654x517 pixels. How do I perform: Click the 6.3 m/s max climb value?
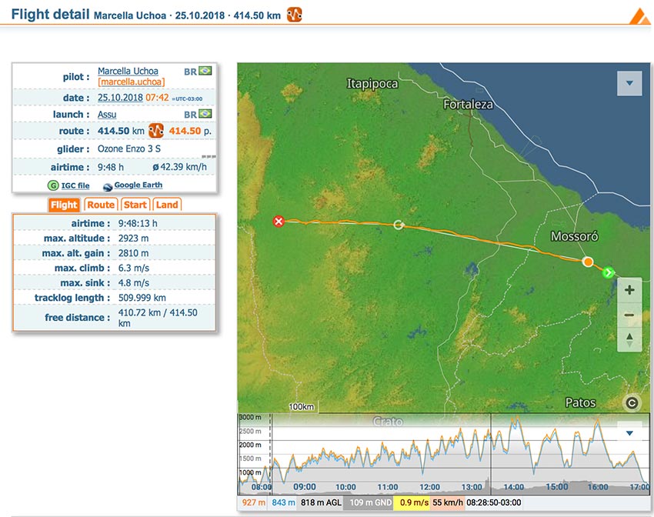pyautogui.click(x=133, y=268)
